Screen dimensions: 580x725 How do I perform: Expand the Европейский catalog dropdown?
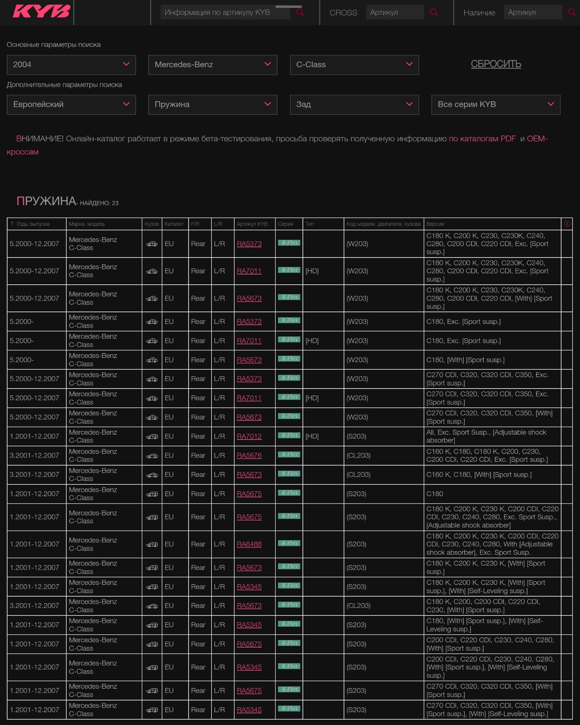tap(71, 105)
